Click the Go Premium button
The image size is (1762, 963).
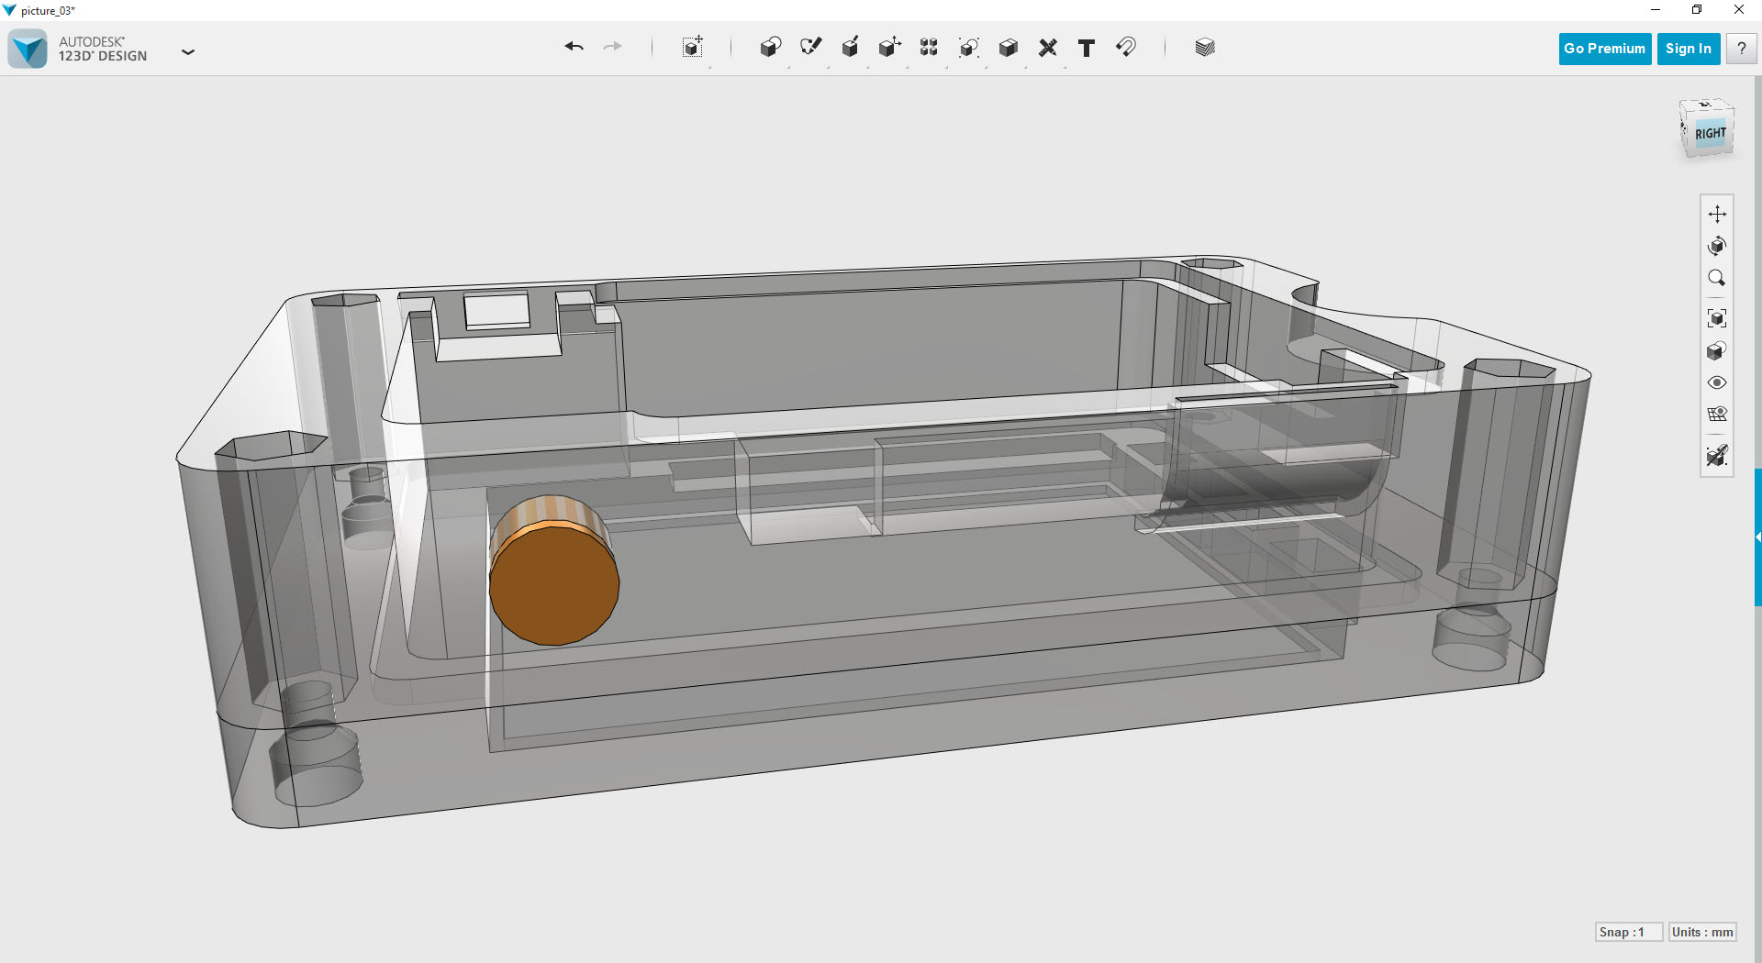[x=1605, y=49]
